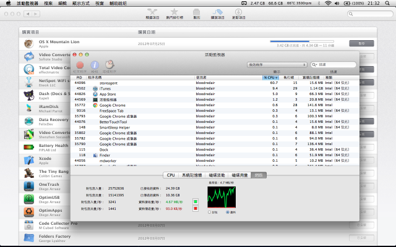Click the Battery Health app icon
396x247 pixels.
point(29,147)
